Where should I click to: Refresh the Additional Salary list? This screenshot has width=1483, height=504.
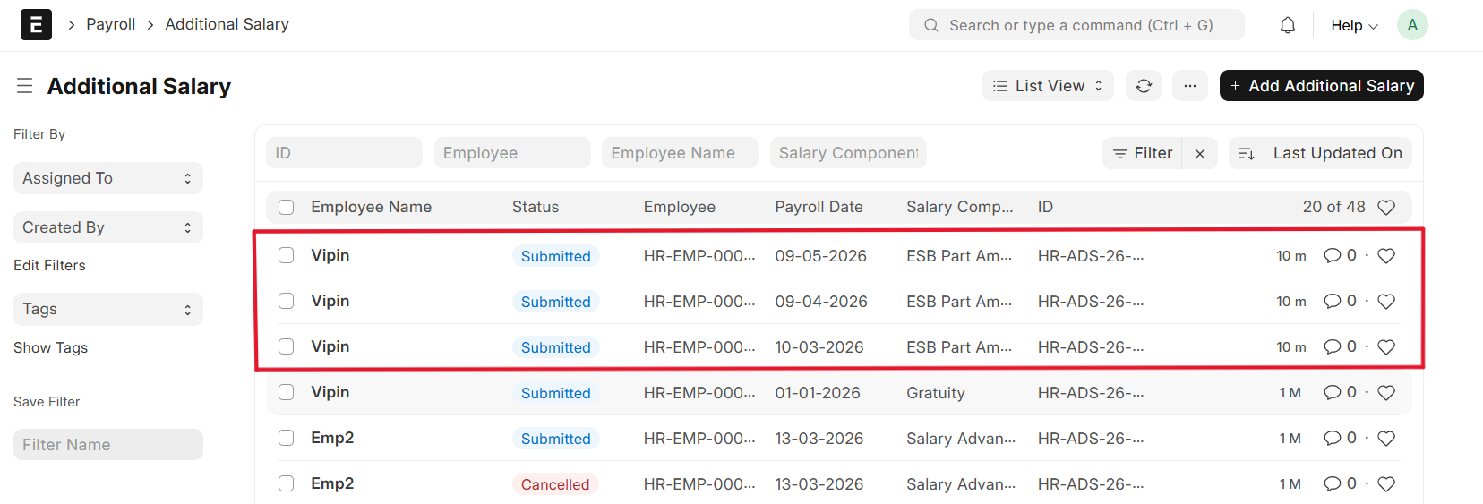tap(1144, 86)
